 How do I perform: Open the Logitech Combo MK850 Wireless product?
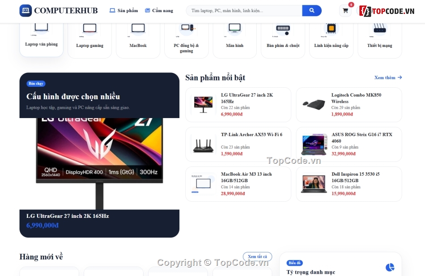click(x=349, y=105)
